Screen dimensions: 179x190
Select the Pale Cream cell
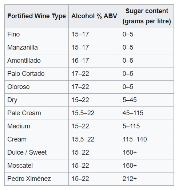click(x=36, y=113)
